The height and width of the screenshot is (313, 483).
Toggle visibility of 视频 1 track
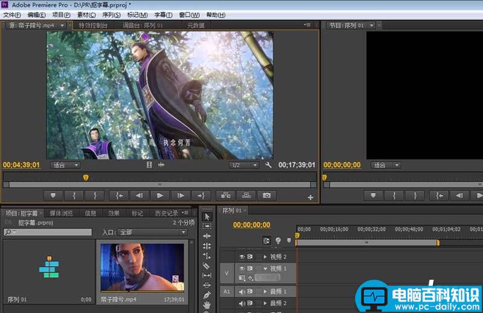point(242,268)
